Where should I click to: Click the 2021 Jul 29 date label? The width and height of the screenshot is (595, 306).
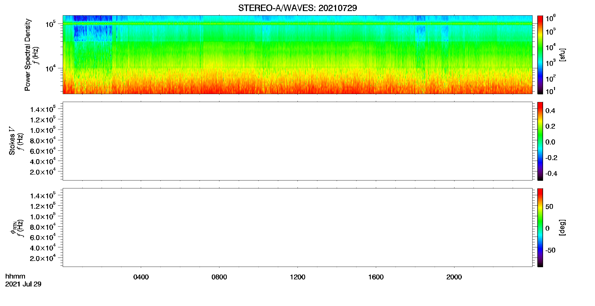[23, 284]
